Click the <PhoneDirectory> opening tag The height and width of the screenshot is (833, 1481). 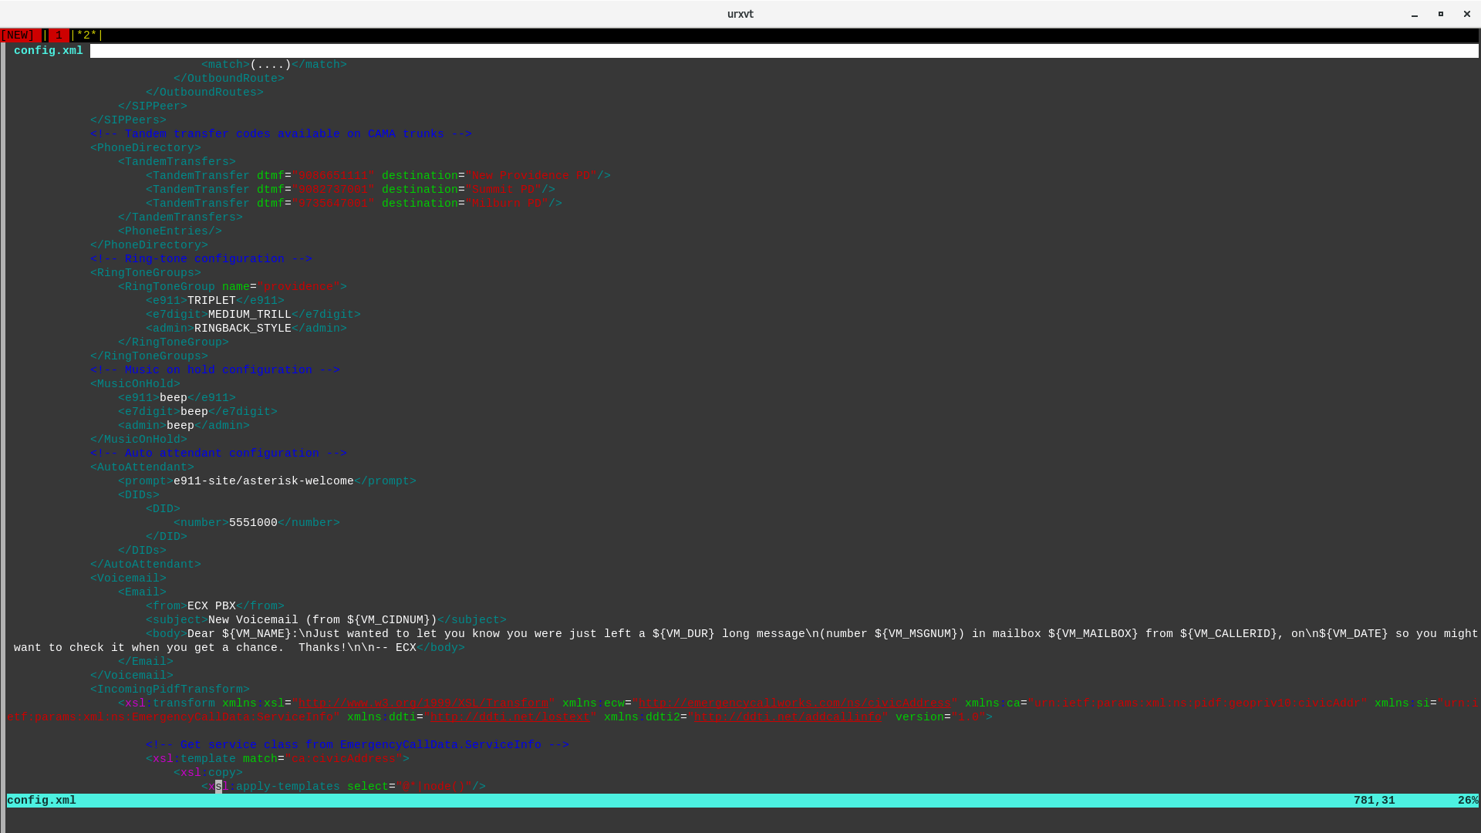[146, 148]
